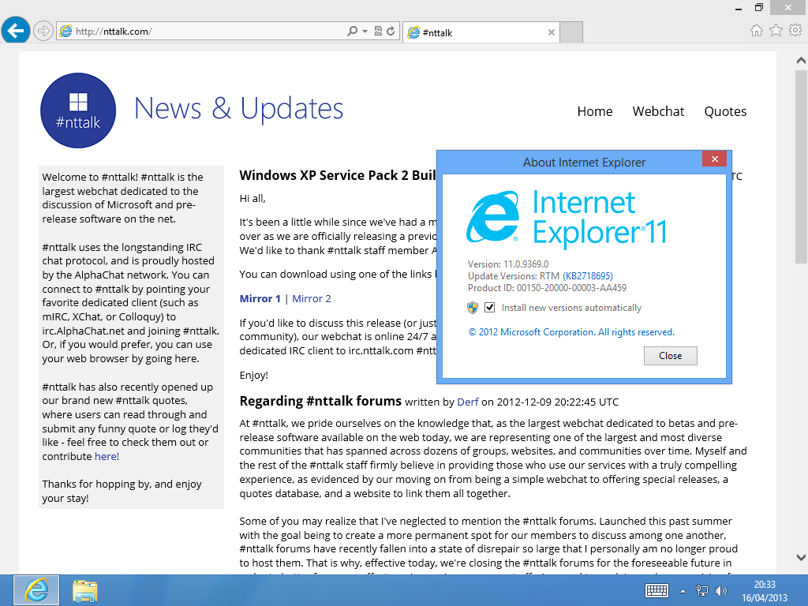Viewport: 808px width, 606px height.
Task: Open the Home menu item on the site
Action: pyautogui.click(x=595, y=111)
